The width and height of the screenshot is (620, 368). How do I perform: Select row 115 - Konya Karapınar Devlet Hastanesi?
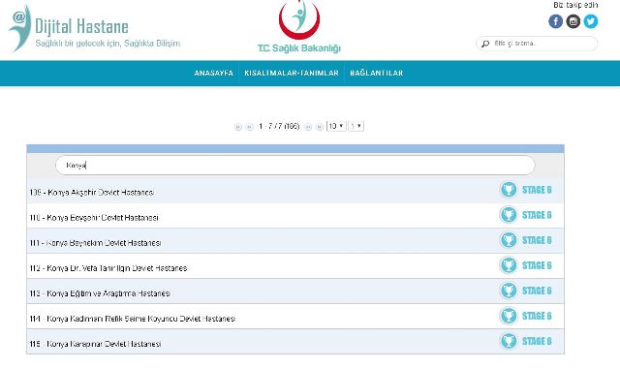[294, 342]
